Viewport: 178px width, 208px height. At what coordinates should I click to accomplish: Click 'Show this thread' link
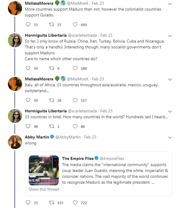tap(44, 189)
